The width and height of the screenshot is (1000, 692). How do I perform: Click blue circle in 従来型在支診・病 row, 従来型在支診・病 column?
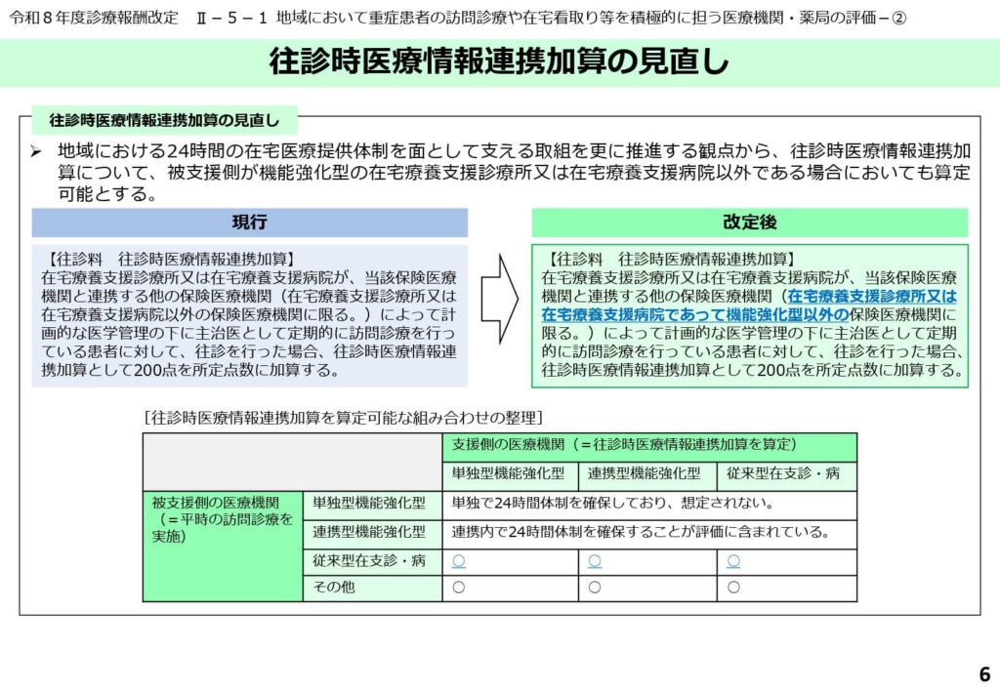click(x=732, y=561)
